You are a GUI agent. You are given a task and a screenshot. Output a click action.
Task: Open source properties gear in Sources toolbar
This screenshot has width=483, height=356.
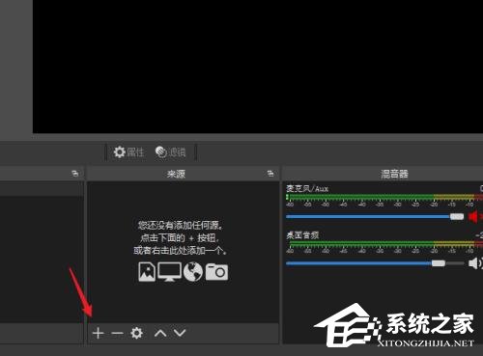click(136, 333)
